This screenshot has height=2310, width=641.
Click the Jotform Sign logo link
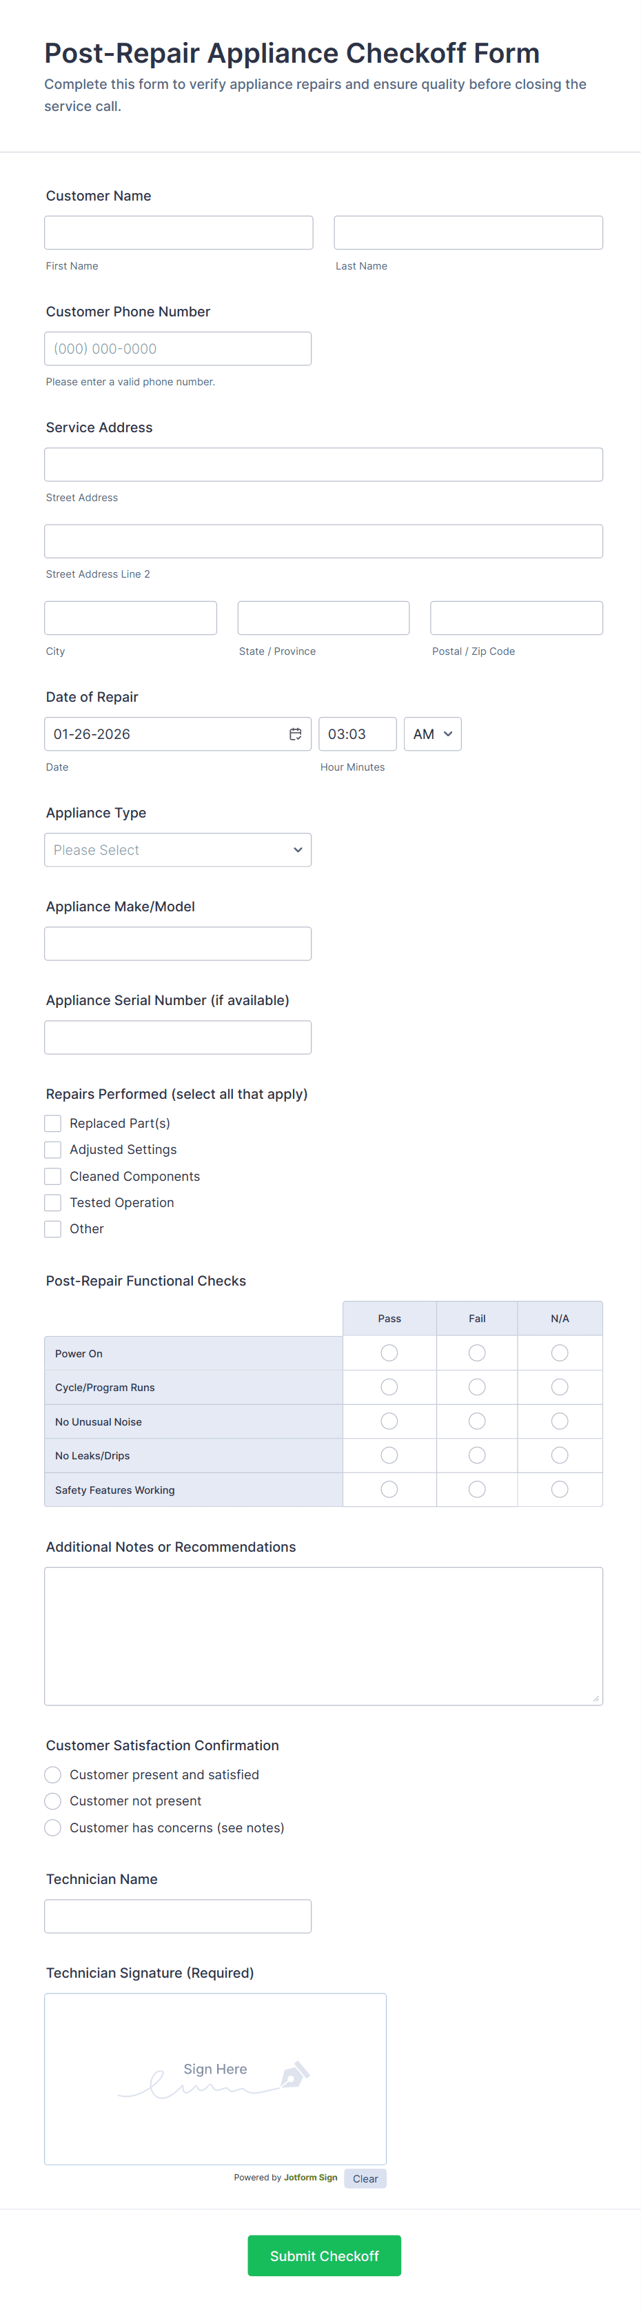310,2177
